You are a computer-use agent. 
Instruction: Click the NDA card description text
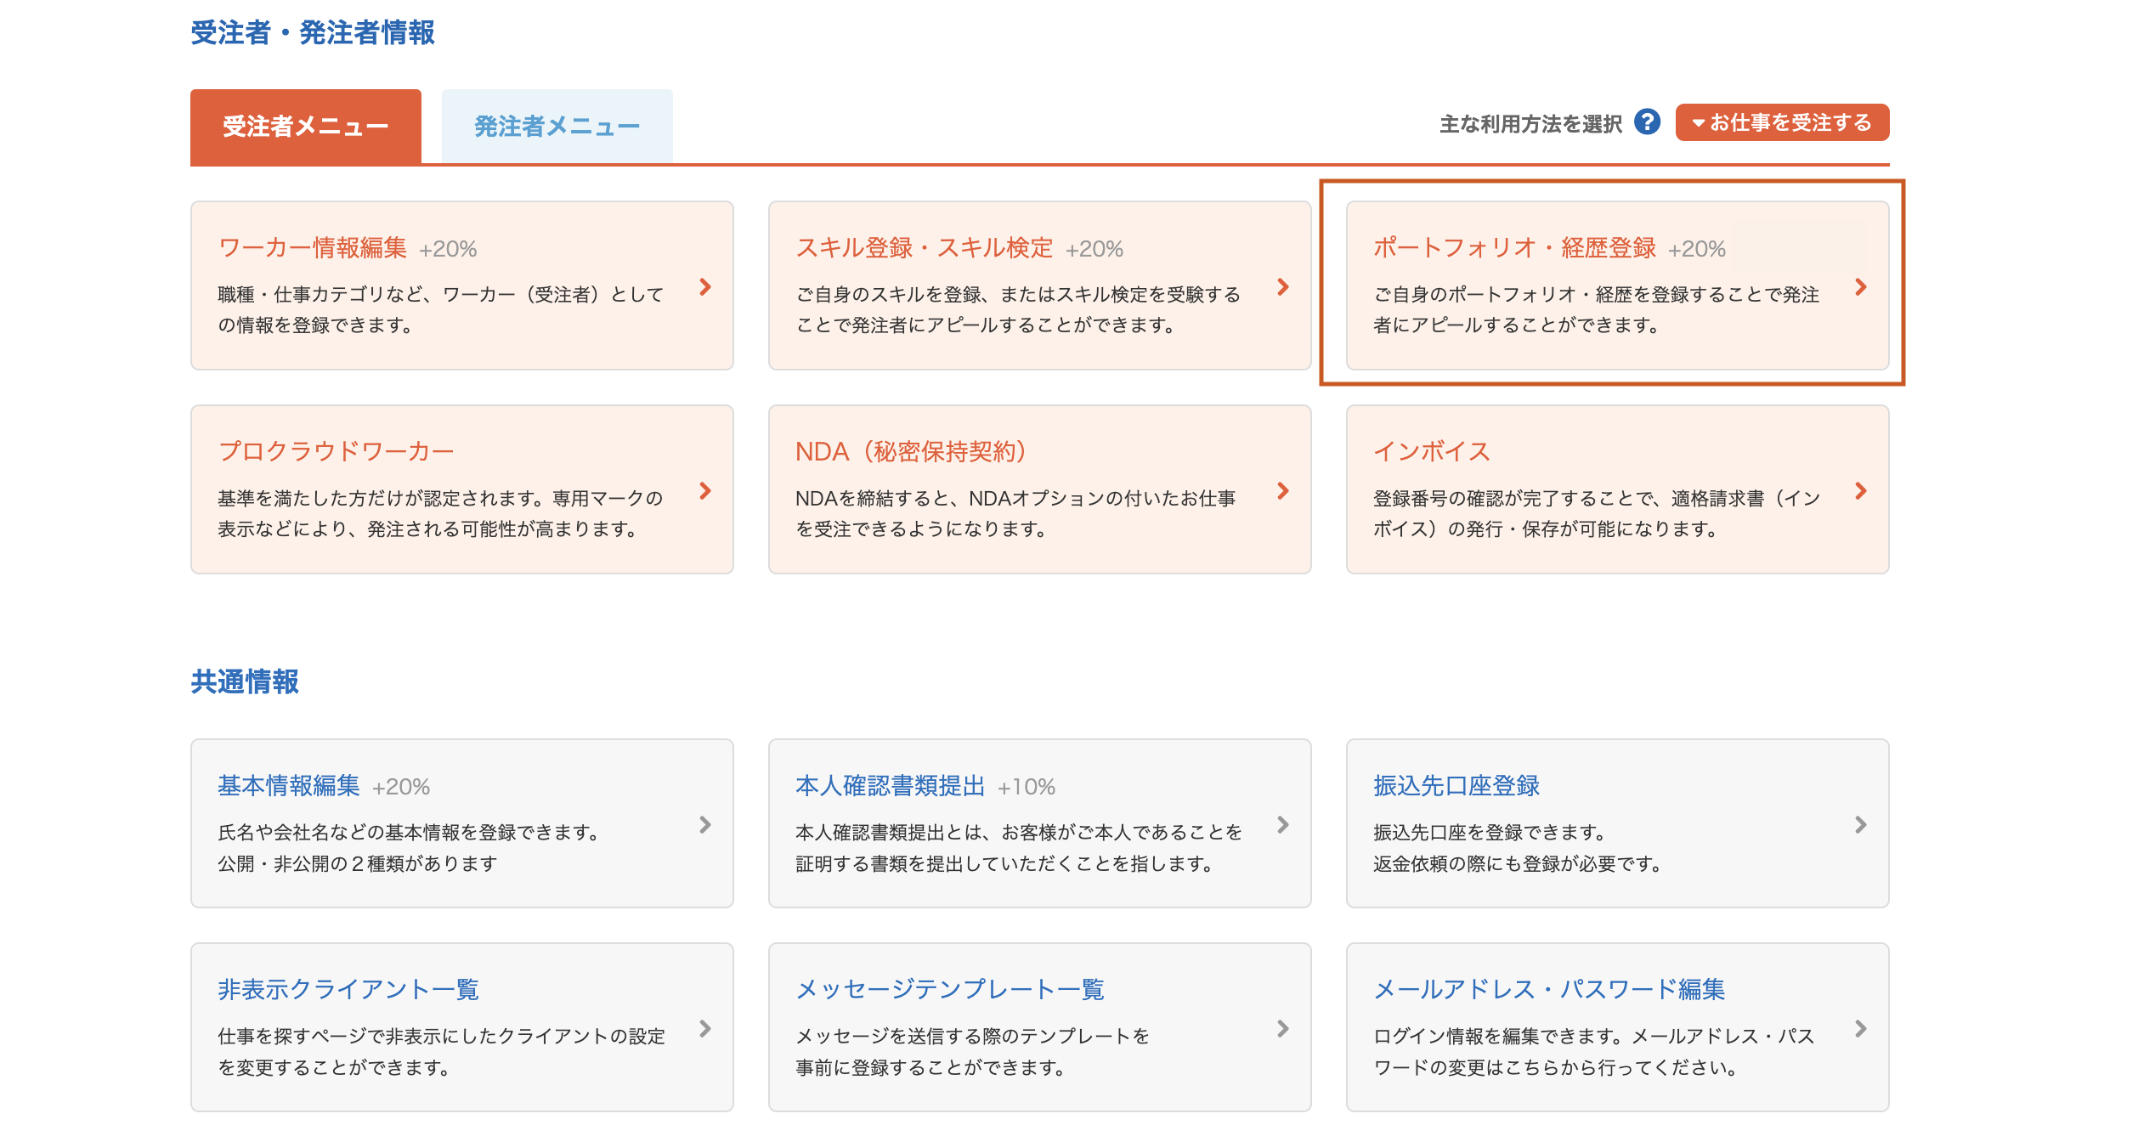pos(1015,513)
